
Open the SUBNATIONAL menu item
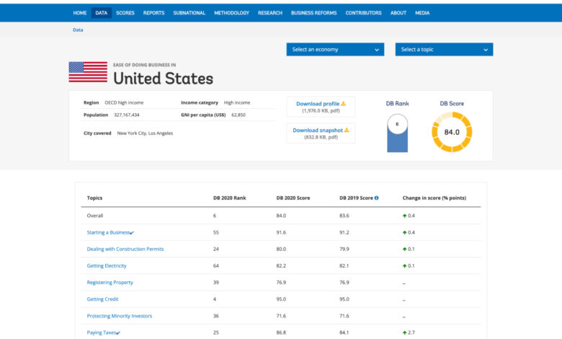click(x=189, y=13)
